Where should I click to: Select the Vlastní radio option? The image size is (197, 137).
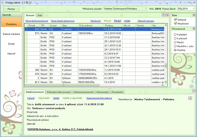pos(175,42)
